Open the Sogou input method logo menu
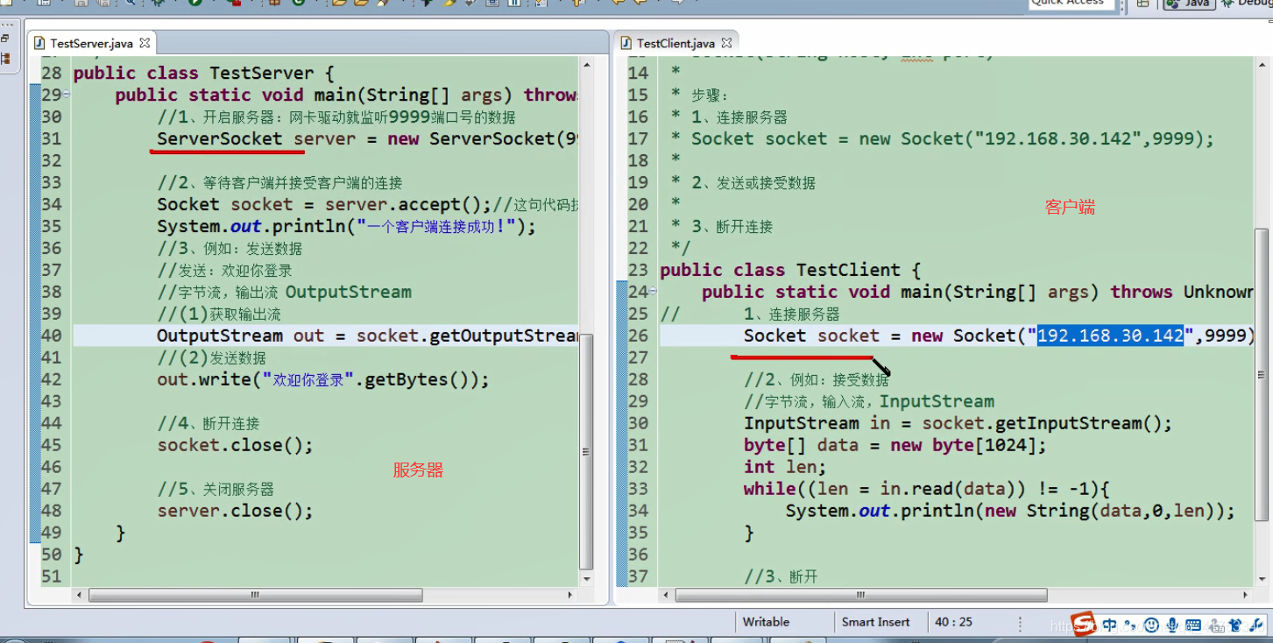The image size is (1273, 643). [x=1084, y=625]
